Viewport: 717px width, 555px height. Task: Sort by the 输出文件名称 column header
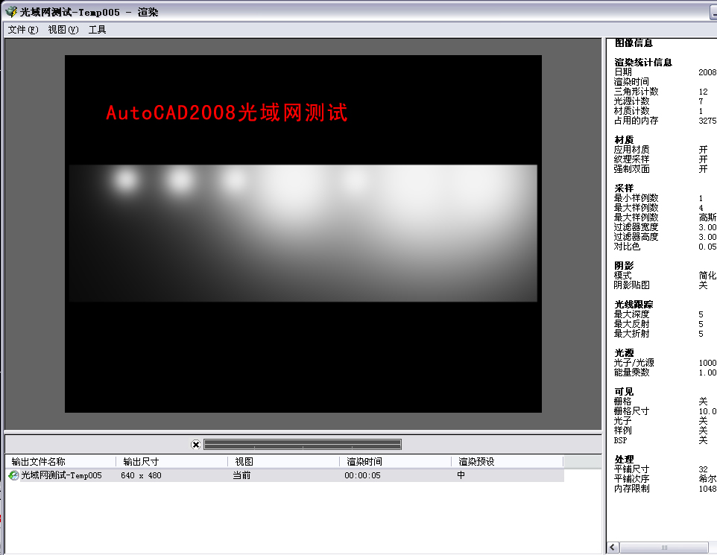[37, 460]
